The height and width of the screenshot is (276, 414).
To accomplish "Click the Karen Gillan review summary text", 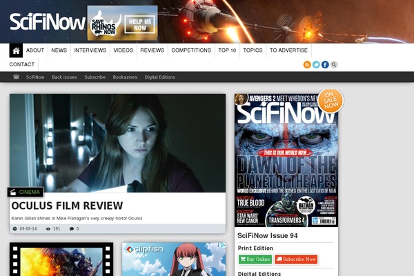I will pyautogui.click(x=77, y=219).
